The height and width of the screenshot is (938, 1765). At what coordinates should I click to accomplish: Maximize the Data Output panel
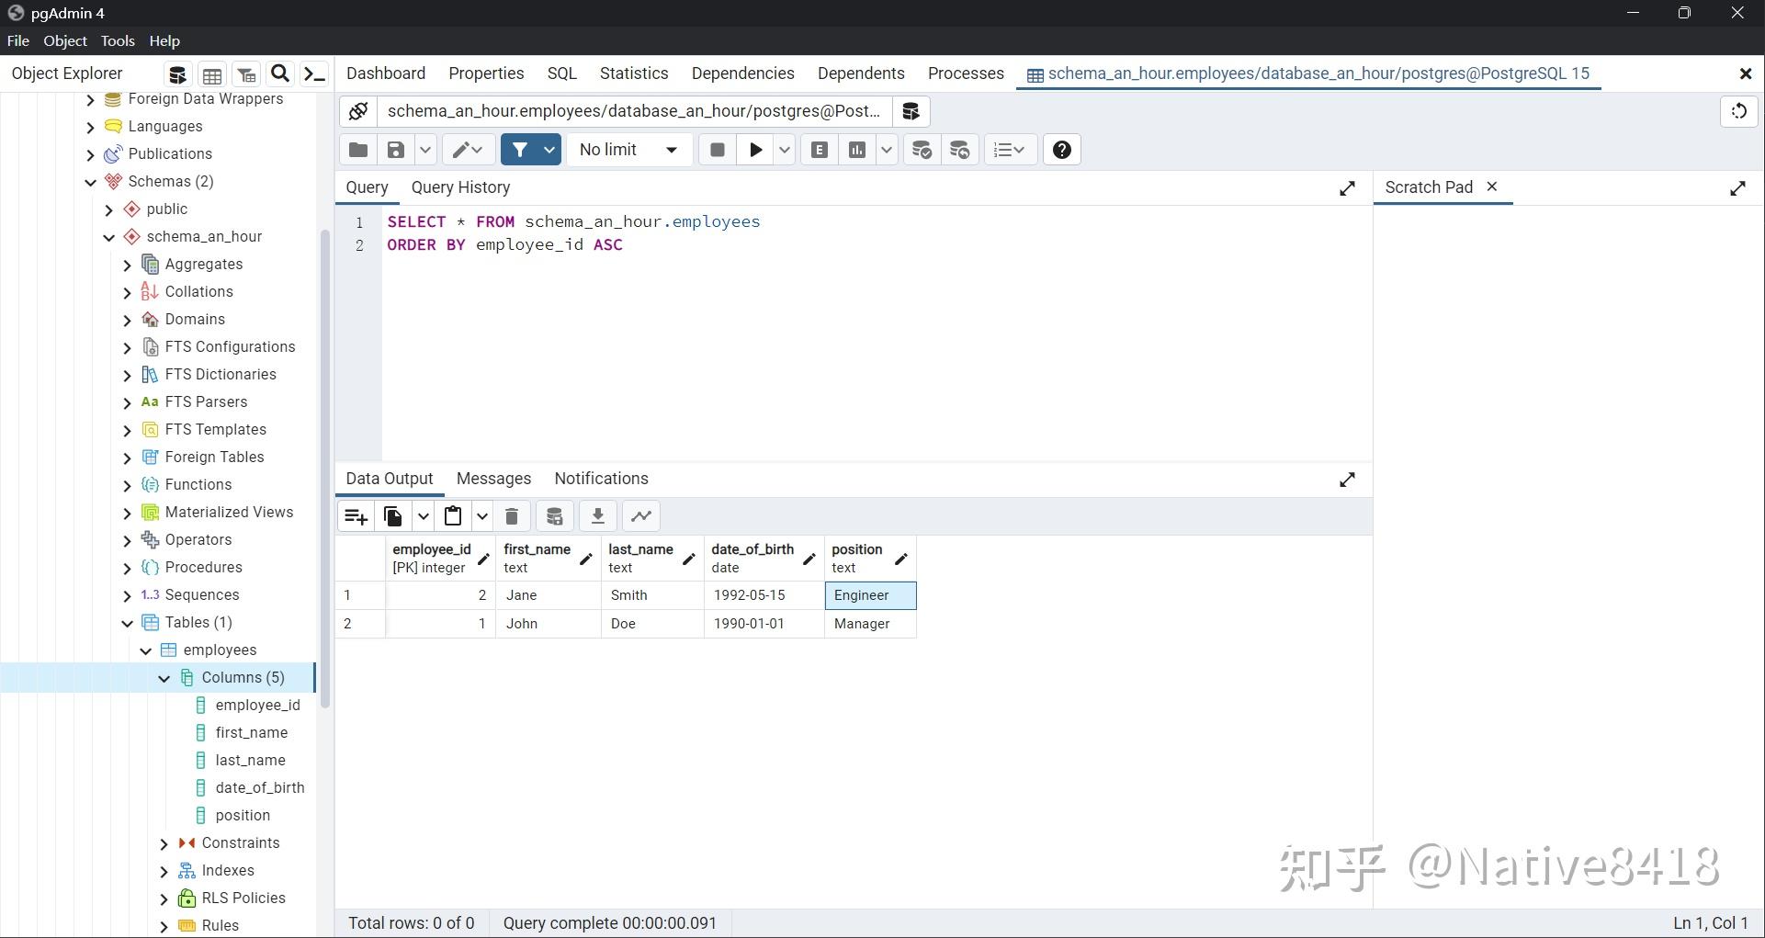[1347, 480]
